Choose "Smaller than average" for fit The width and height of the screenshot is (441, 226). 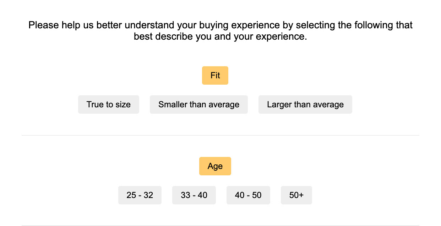click(x=199, y=104)
